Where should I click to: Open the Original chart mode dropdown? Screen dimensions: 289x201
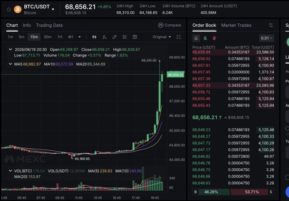(x=162, y=37)
